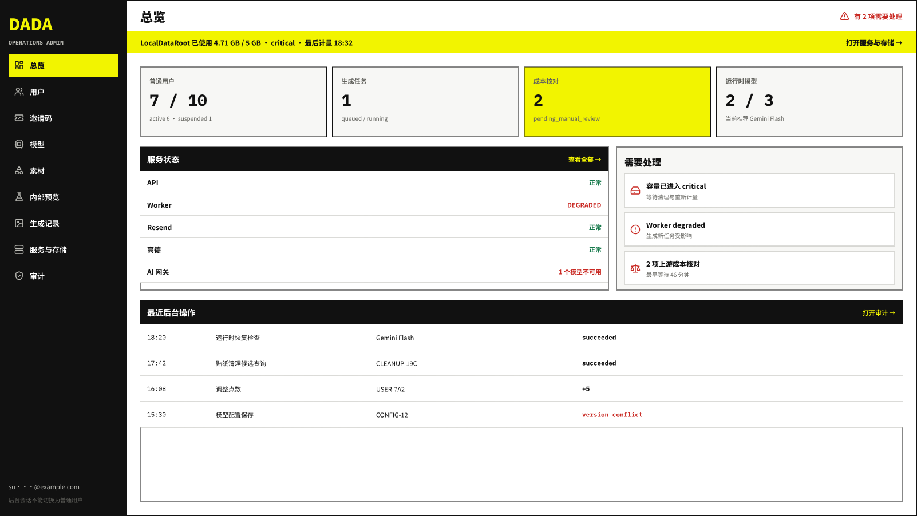Click the 内部预览 flask icon

[x=19, y=197]
